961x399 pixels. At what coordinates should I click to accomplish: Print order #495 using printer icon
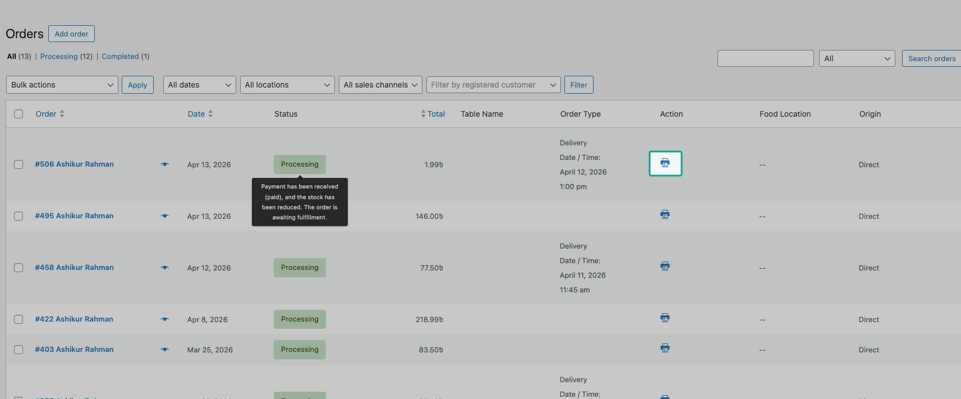[x=665, y=214]
